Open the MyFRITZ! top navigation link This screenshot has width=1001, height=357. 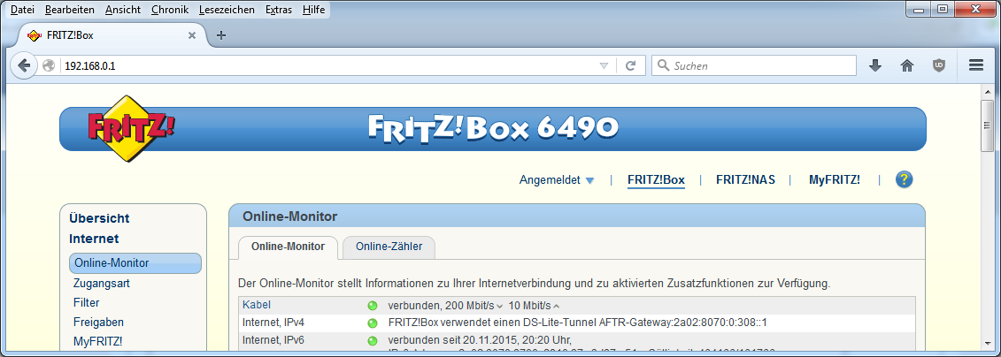[835, 180]
